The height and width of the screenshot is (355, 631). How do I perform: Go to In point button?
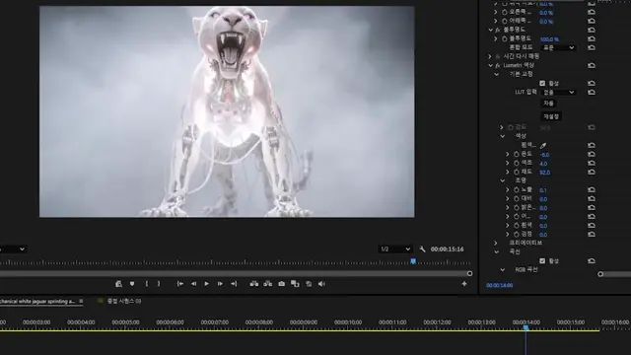tap(180, 284)
